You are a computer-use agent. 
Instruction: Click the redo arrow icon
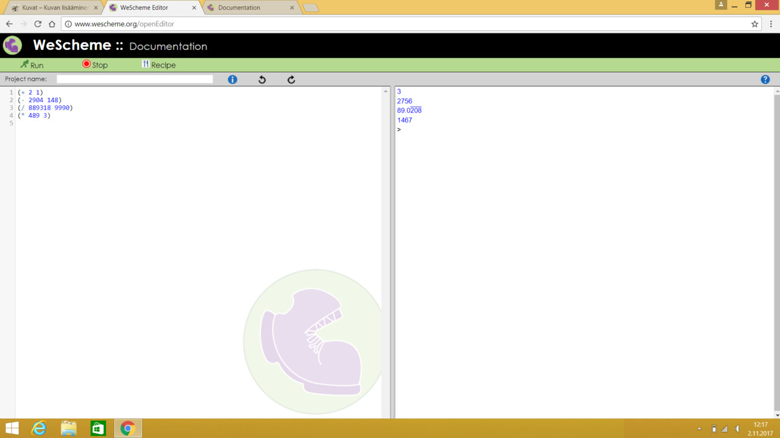(x=291, y=80)
